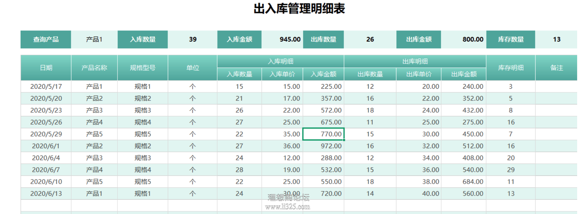Click the 出库金额 summary value 800.00
The height and width of the screenshot is (214, 579).
[x=463, y=39]
